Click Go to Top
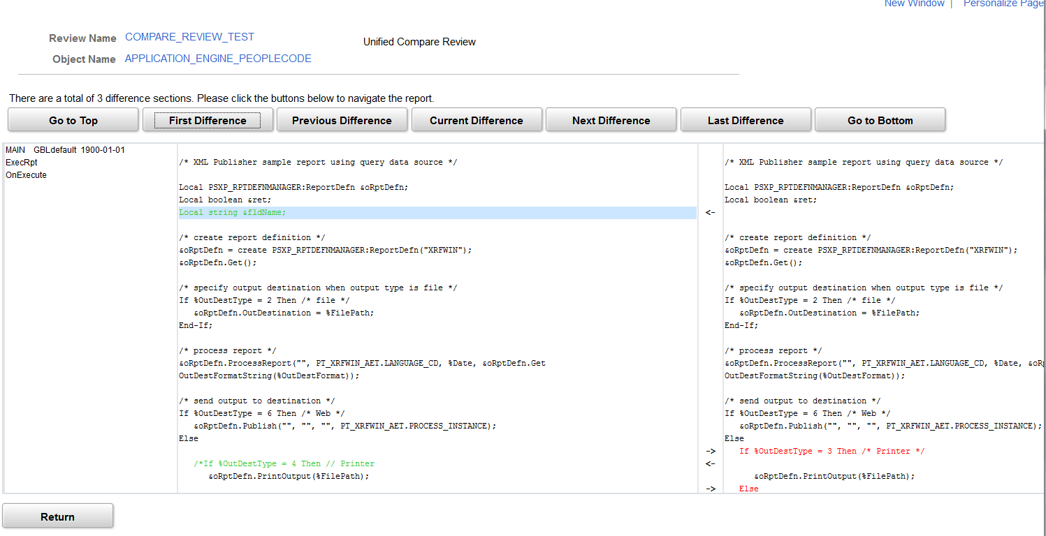Screen dimensions: 1046x536 [73, 119]
